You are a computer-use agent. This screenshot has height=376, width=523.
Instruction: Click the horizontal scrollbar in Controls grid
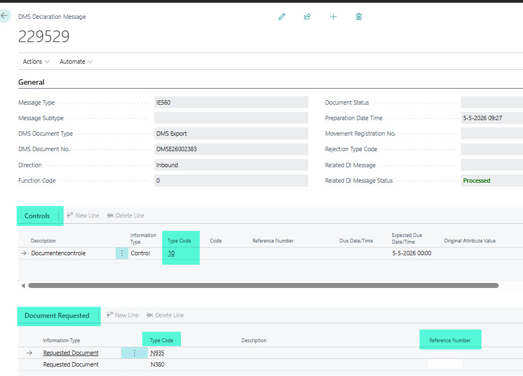coord(263,286)
